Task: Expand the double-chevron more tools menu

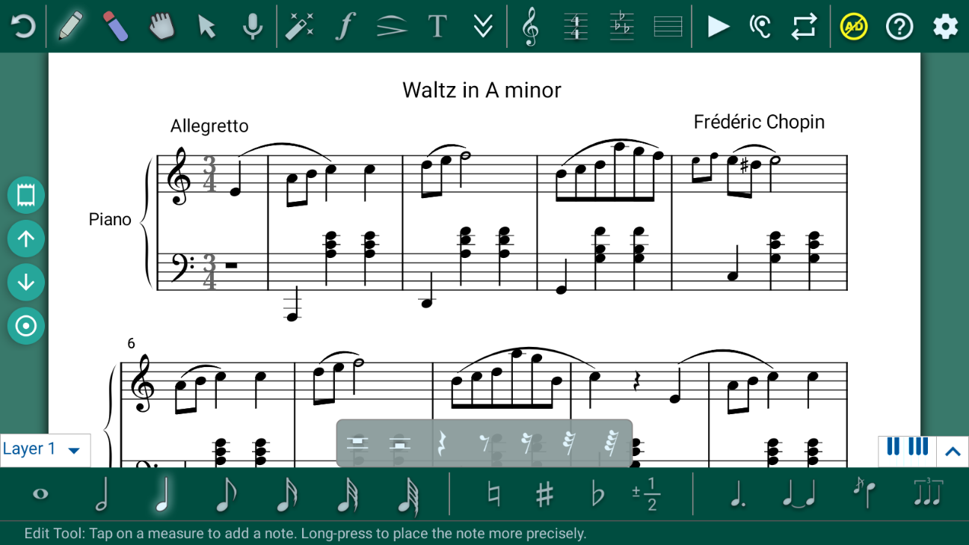Action: (483, 27)
